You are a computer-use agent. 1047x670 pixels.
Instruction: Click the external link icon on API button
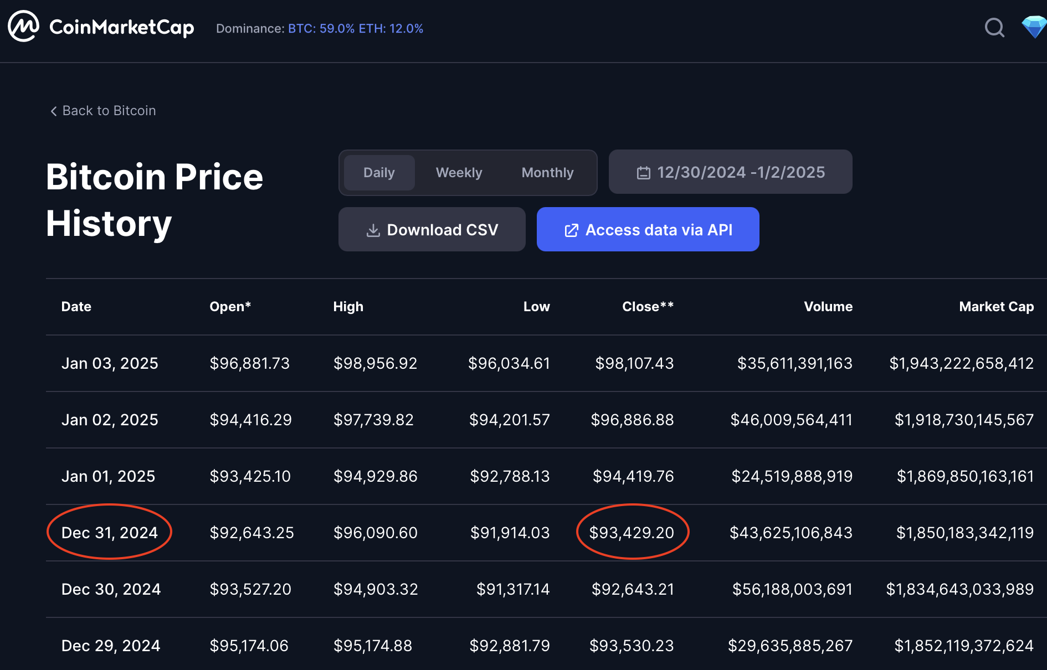[571, 230]
